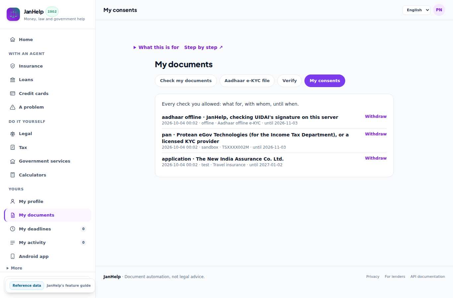Click the text 'TSXXXX002M'
The image size is (453, 298).
tap(235, 147)
